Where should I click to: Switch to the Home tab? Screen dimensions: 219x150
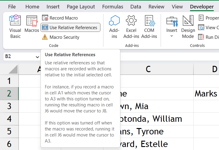coord(32,7)
